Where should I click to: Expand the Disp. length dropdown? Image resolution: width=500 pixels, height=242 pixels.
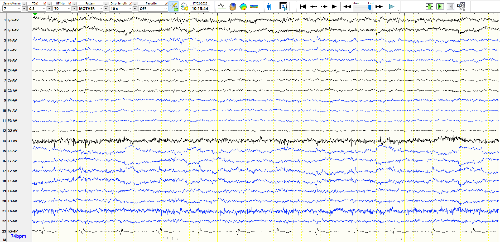(129, 9)
